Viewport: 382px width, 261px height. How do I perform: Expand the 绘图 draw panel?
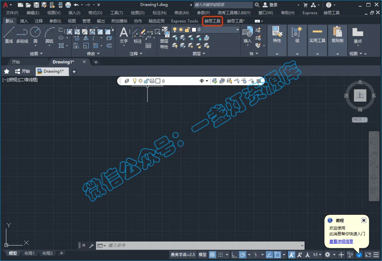36,54
